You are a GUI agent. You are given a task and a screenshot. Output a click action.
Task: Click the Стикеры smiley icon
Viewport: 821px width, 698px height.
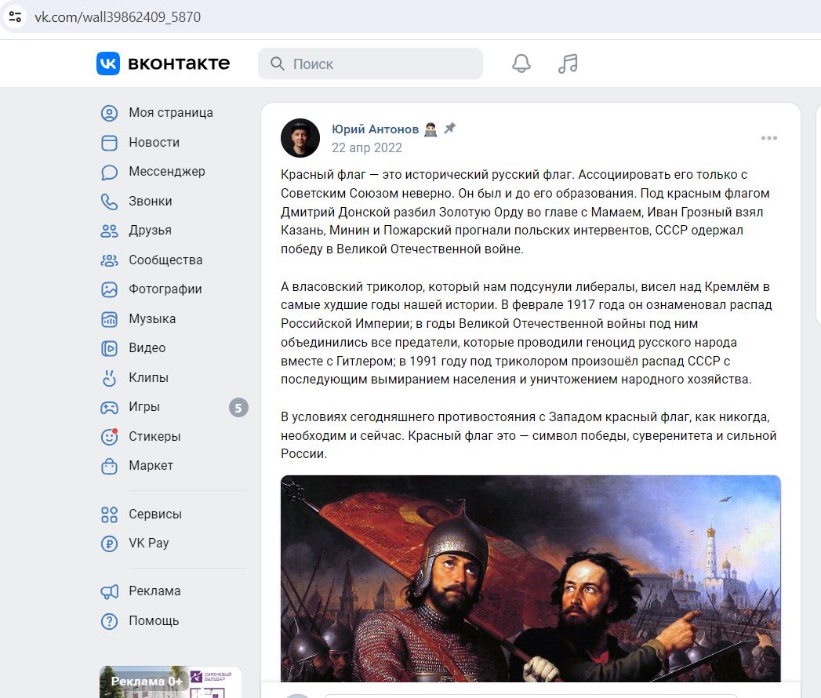[109, 436]
